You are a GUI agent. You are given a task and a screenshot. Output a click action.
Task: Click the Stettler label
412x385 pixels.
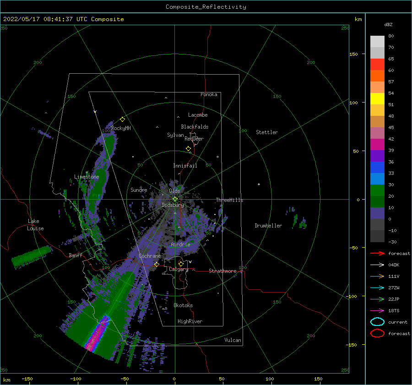tap(267, 132)
